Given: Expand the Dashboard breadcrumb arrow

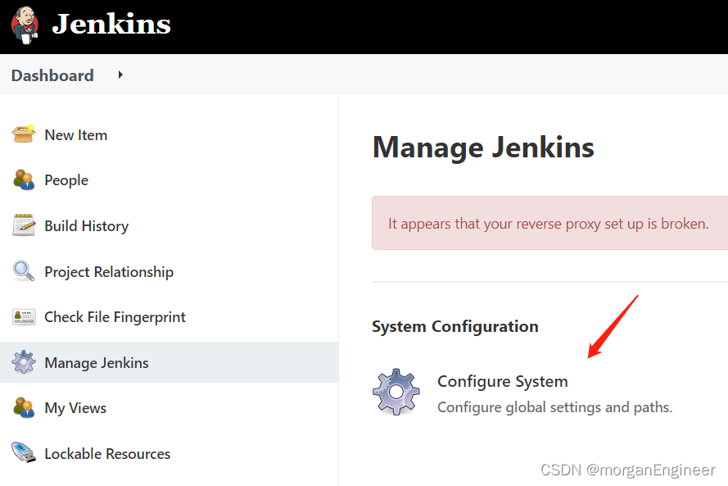Looking at the screenshot, I should tap(120, 75).
